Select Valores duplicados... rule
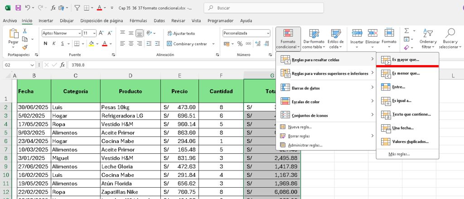 (x=407, y=142)
